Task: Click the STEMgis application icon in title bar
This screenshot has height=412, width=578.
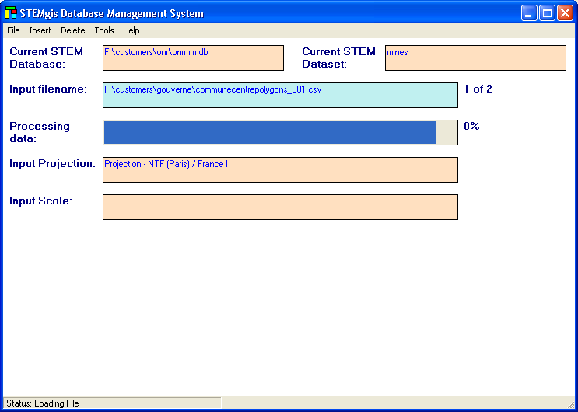Action: coord(11,13)
